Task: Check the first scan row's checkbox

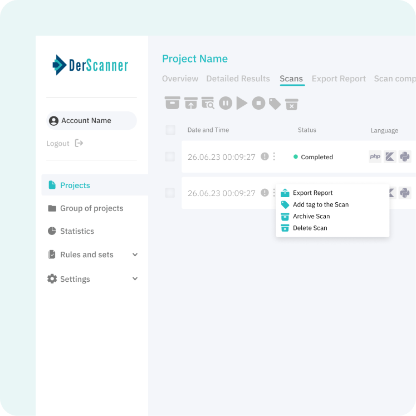Action: tap(170, 157)
